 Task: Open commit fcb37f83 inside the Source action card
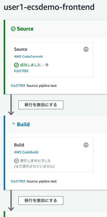[21, 71]
